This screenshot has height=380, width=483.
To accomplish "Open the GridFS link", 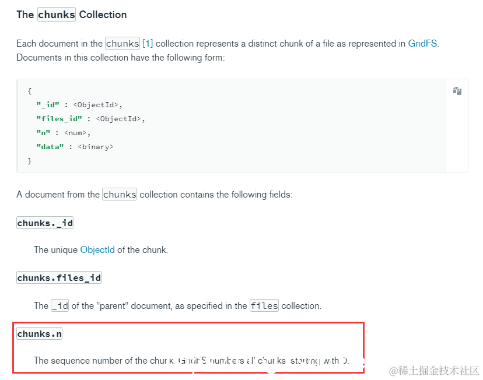I will click(422, 43).
